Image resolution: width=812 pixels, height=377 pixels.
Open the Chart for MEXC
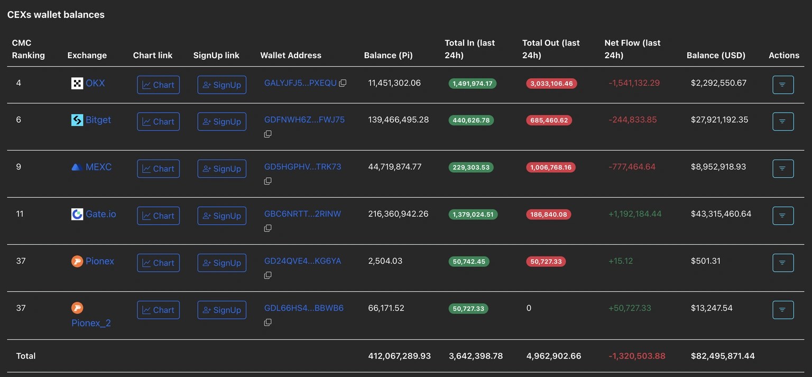pos(158,169)
